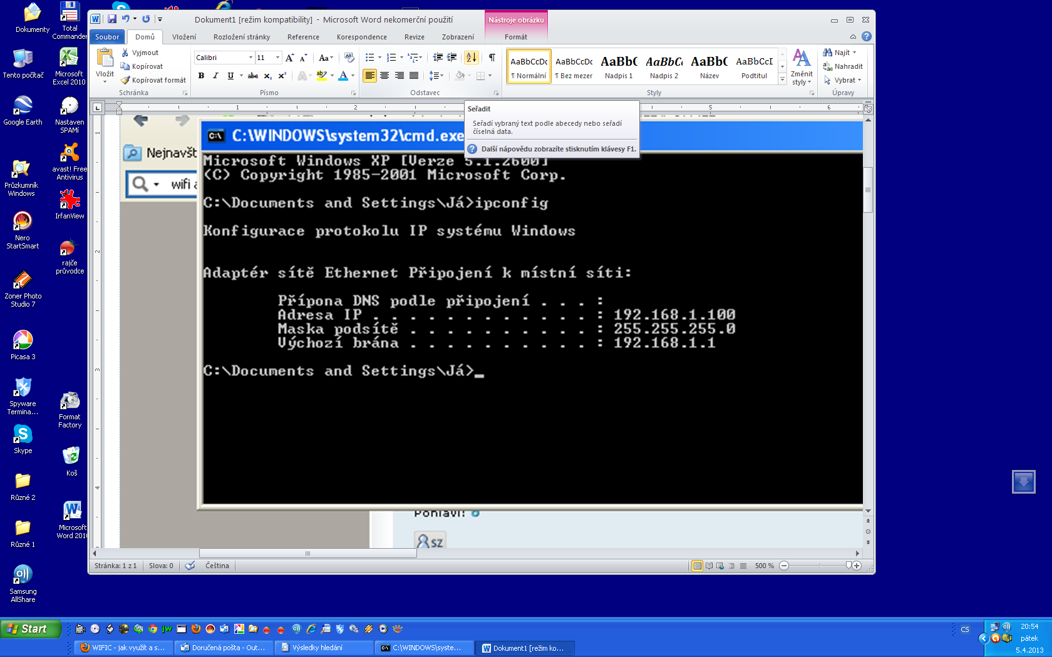The width and height of the screenshot is (1052, 657).
Task: Click the Čeština language indicator
Action: 217,566
